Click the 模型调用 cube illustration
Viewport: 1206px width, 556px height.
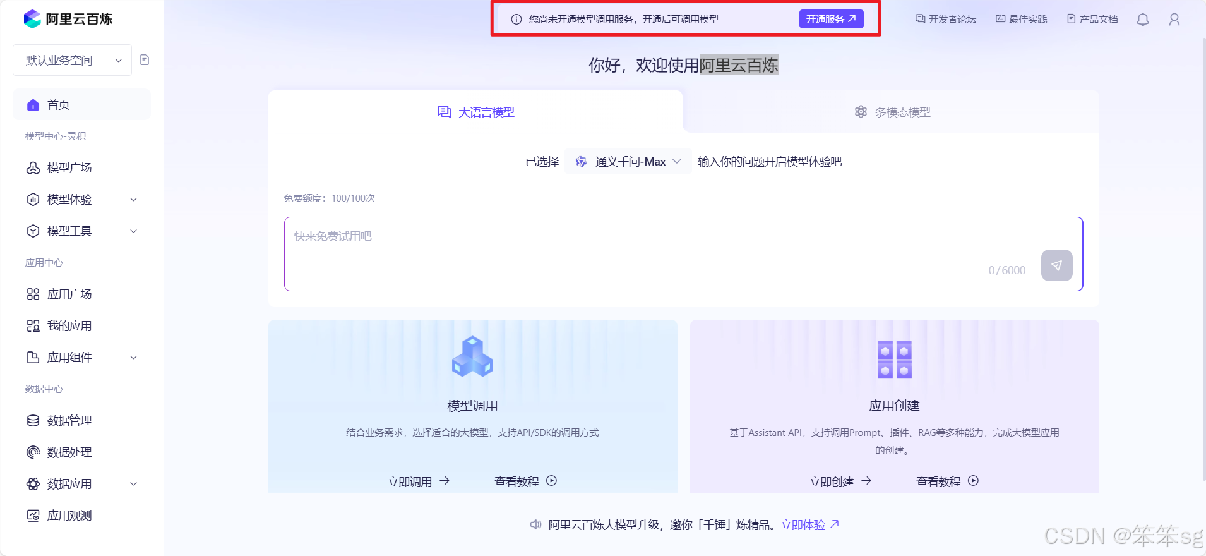coord(472,357)
